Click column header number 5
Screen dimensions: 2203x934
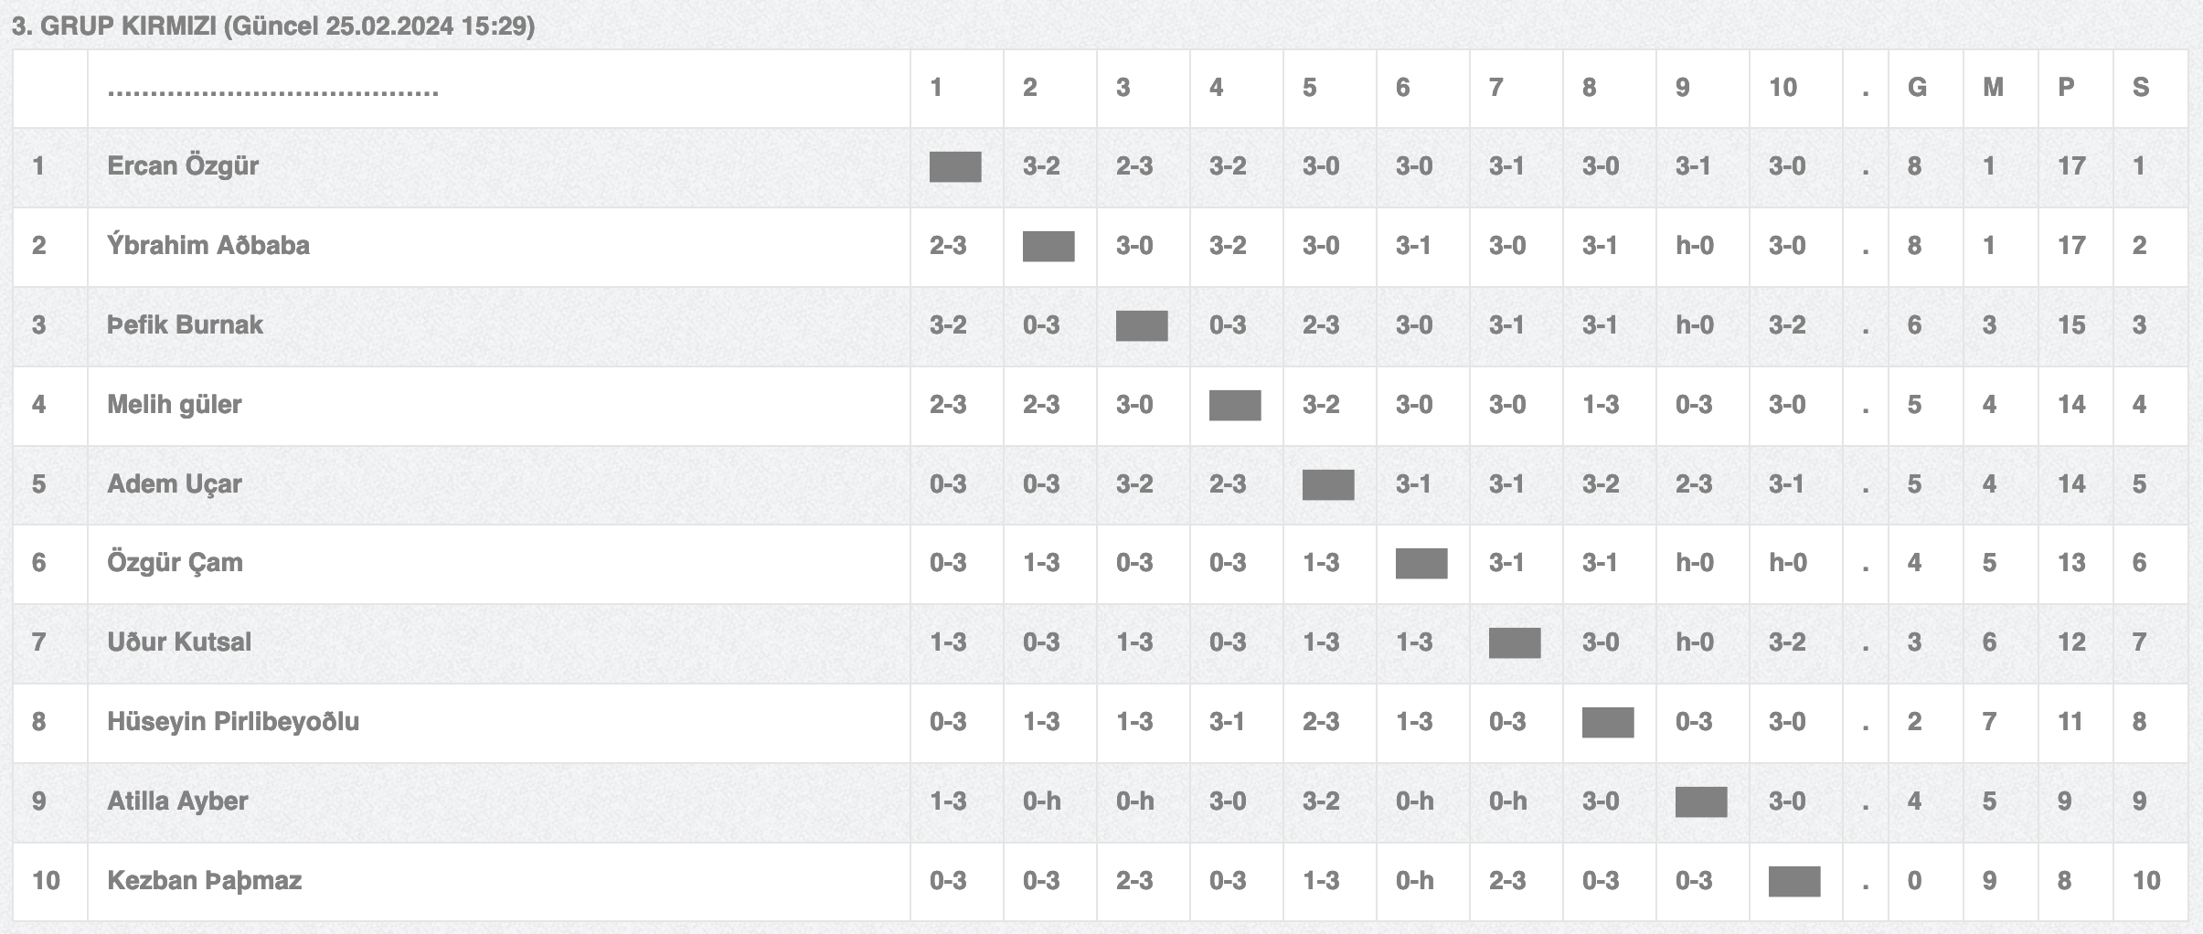tap(1309, 88)
